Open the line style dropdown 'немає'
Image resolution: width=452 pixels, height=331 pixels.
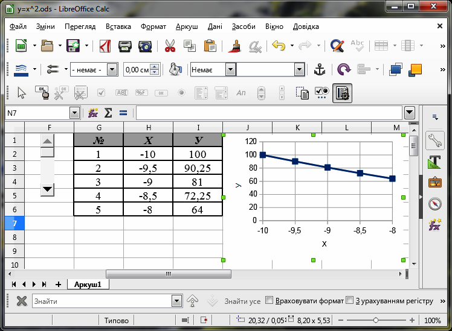[112, 69]
